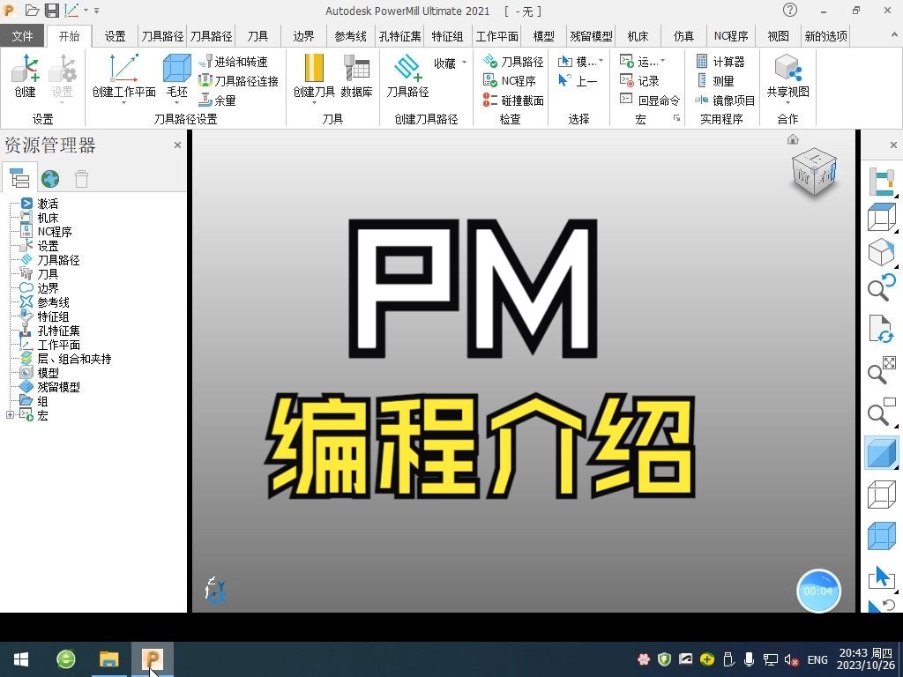Click the refresh document icon in right toolbar
This screenshot has height=677, width=903.
tap(882, 329)
